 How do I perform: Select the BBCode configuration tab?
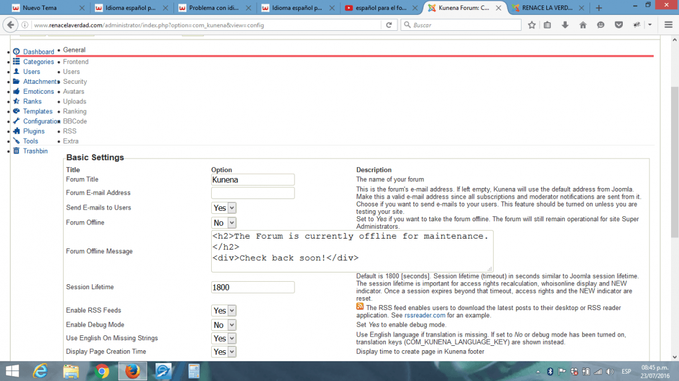[75, 121]
